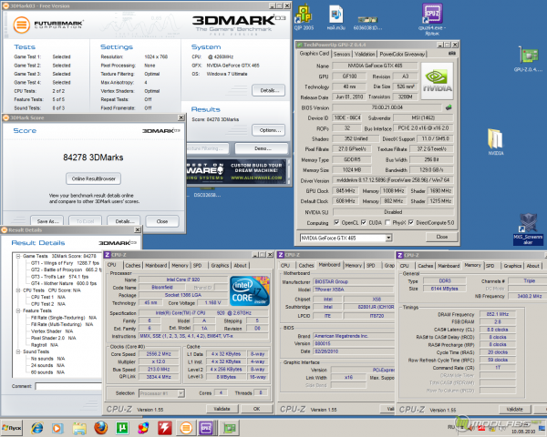This screenshot has height=437, width=547.
Task: Switch to CPU-Z via purple taskbar icon
Action: (x=206, y=428)
